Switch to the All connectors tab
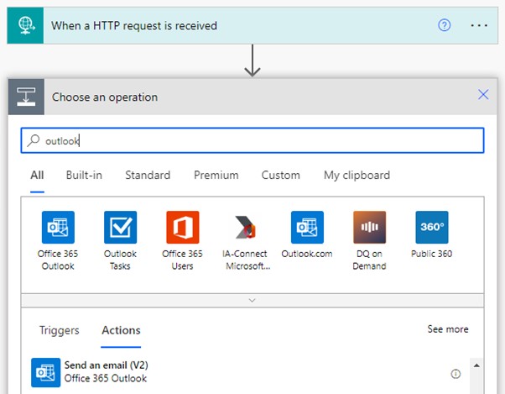Viewport: 505px width, 394px height. click(x=37, y=175)
